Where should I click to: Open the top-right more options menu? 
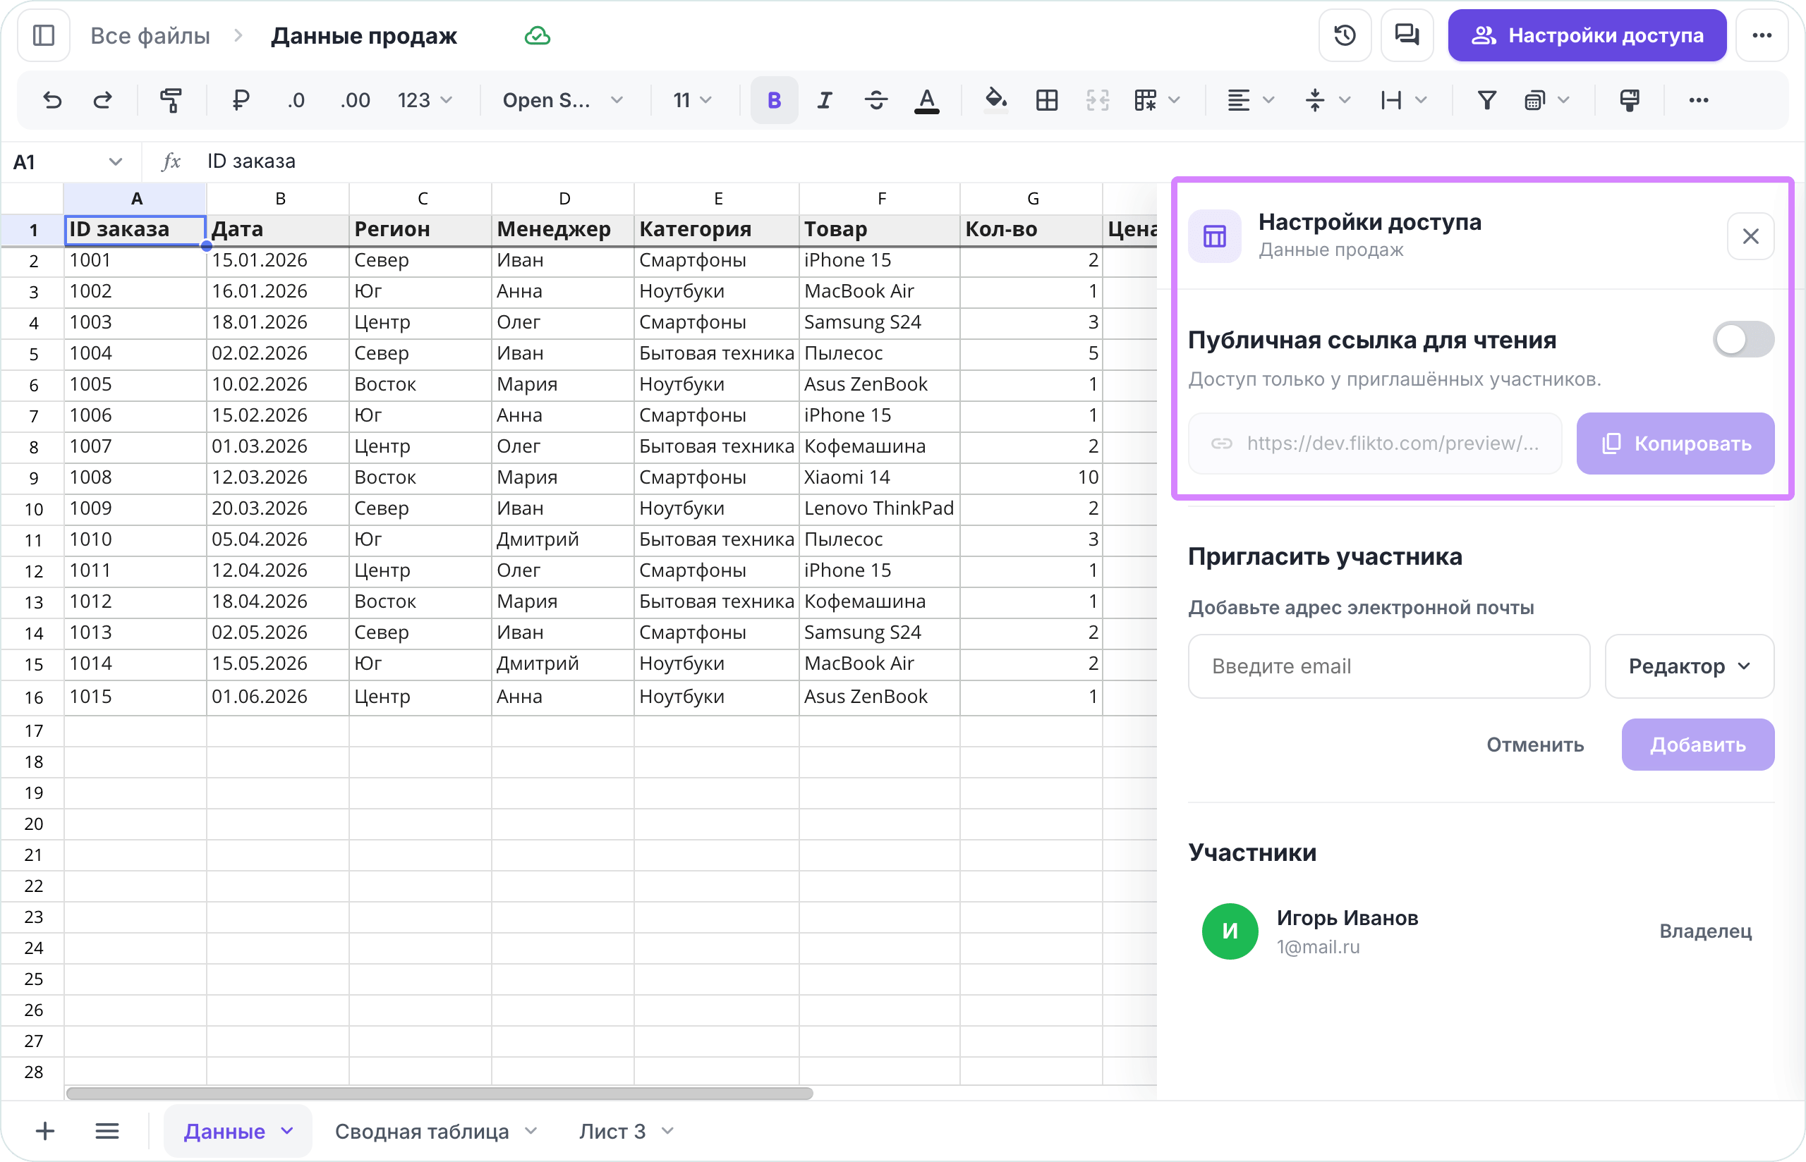(1762, 35)
